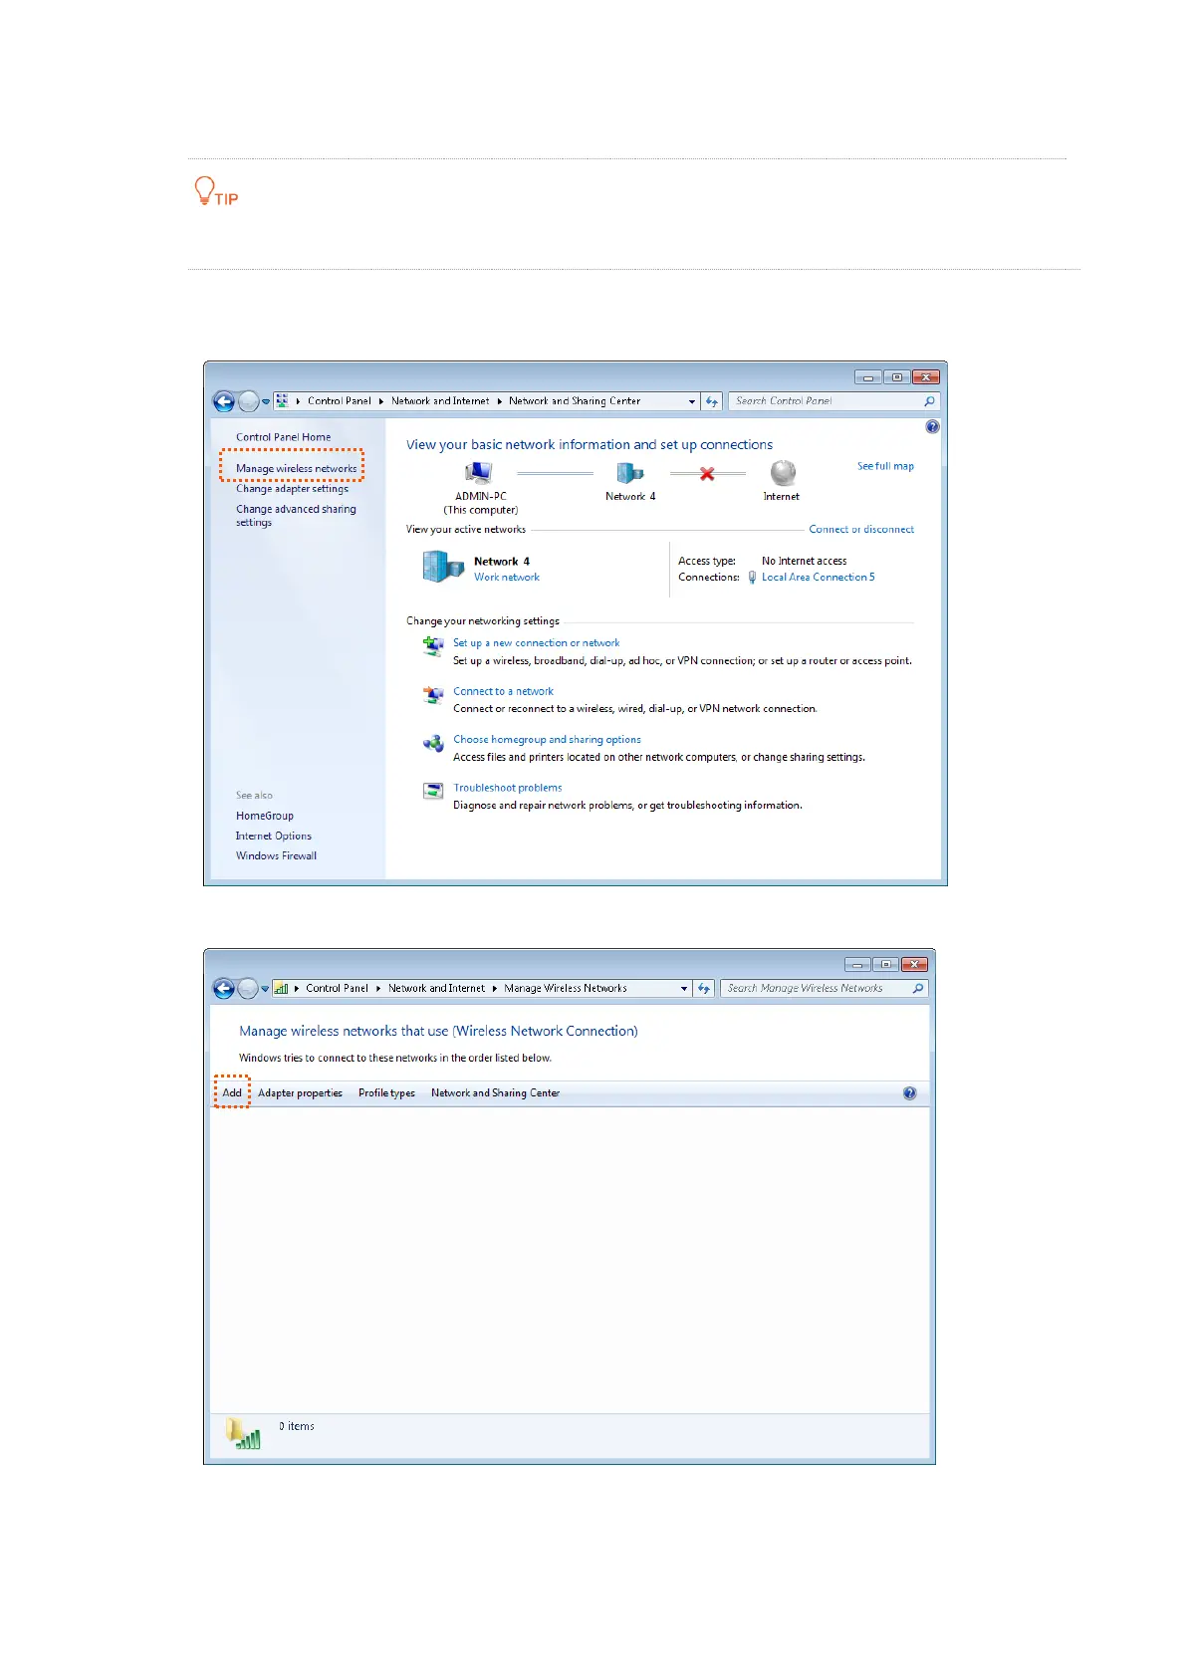Open address bar dropdown in Manage Wireless Networks

(684, 989)
